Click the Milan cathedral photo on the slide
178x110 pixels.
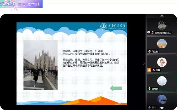40,65
